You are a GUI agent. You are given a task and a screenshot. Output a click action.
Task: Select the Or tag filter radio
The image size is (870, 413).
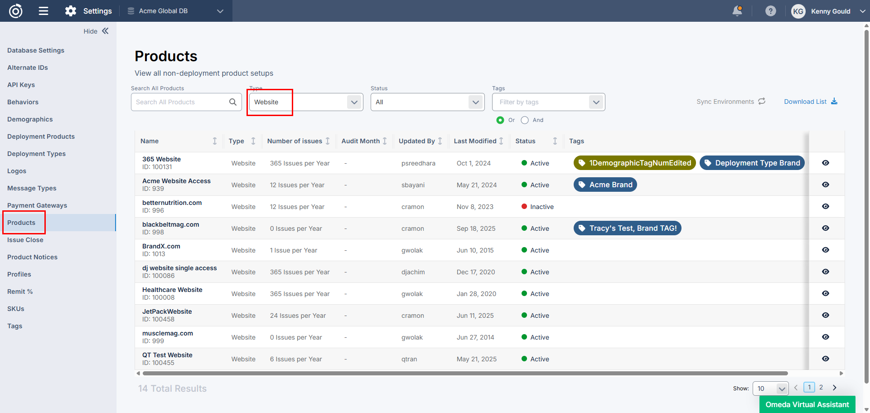coord(500,120)
